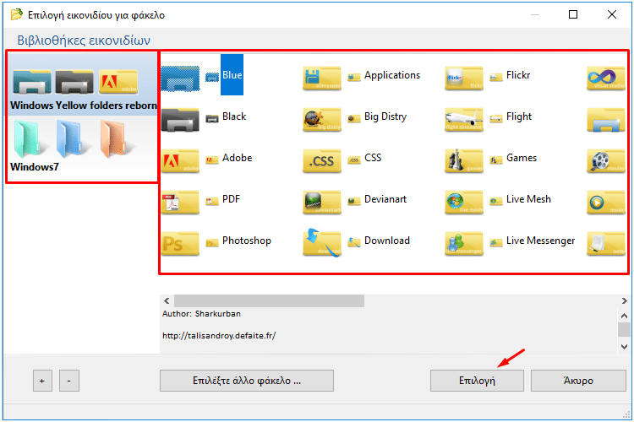The width and height of the screenshot is (634, 422).
Task: Open the Windows Yellow folders reborn library
Action: [x=82, y=84]
